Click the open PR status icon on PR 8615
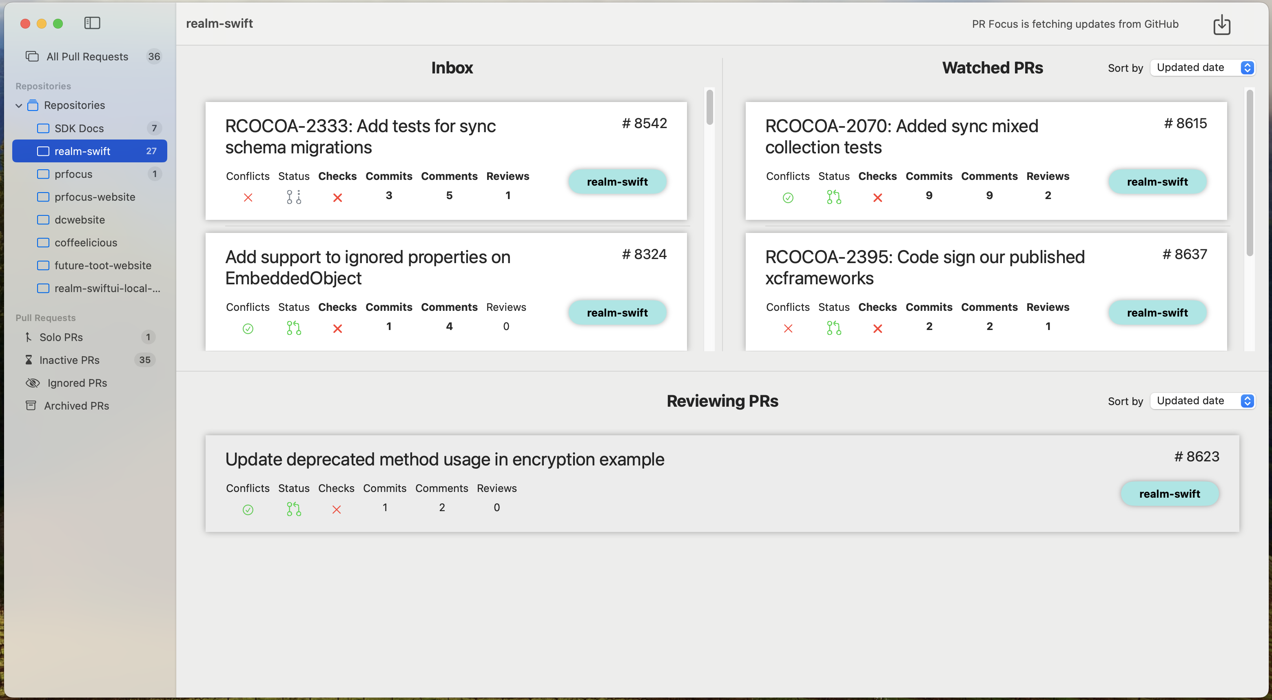Image resolution: width=1272 pixels, height=700 pixels. (834, 197)
